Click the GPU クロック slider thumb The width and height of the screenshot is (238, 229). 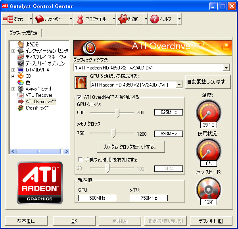click(117, 113)
